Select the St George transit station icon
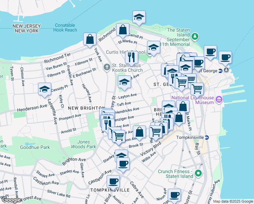The height and width of the screenshot is (204, 254). click(220, 71)
